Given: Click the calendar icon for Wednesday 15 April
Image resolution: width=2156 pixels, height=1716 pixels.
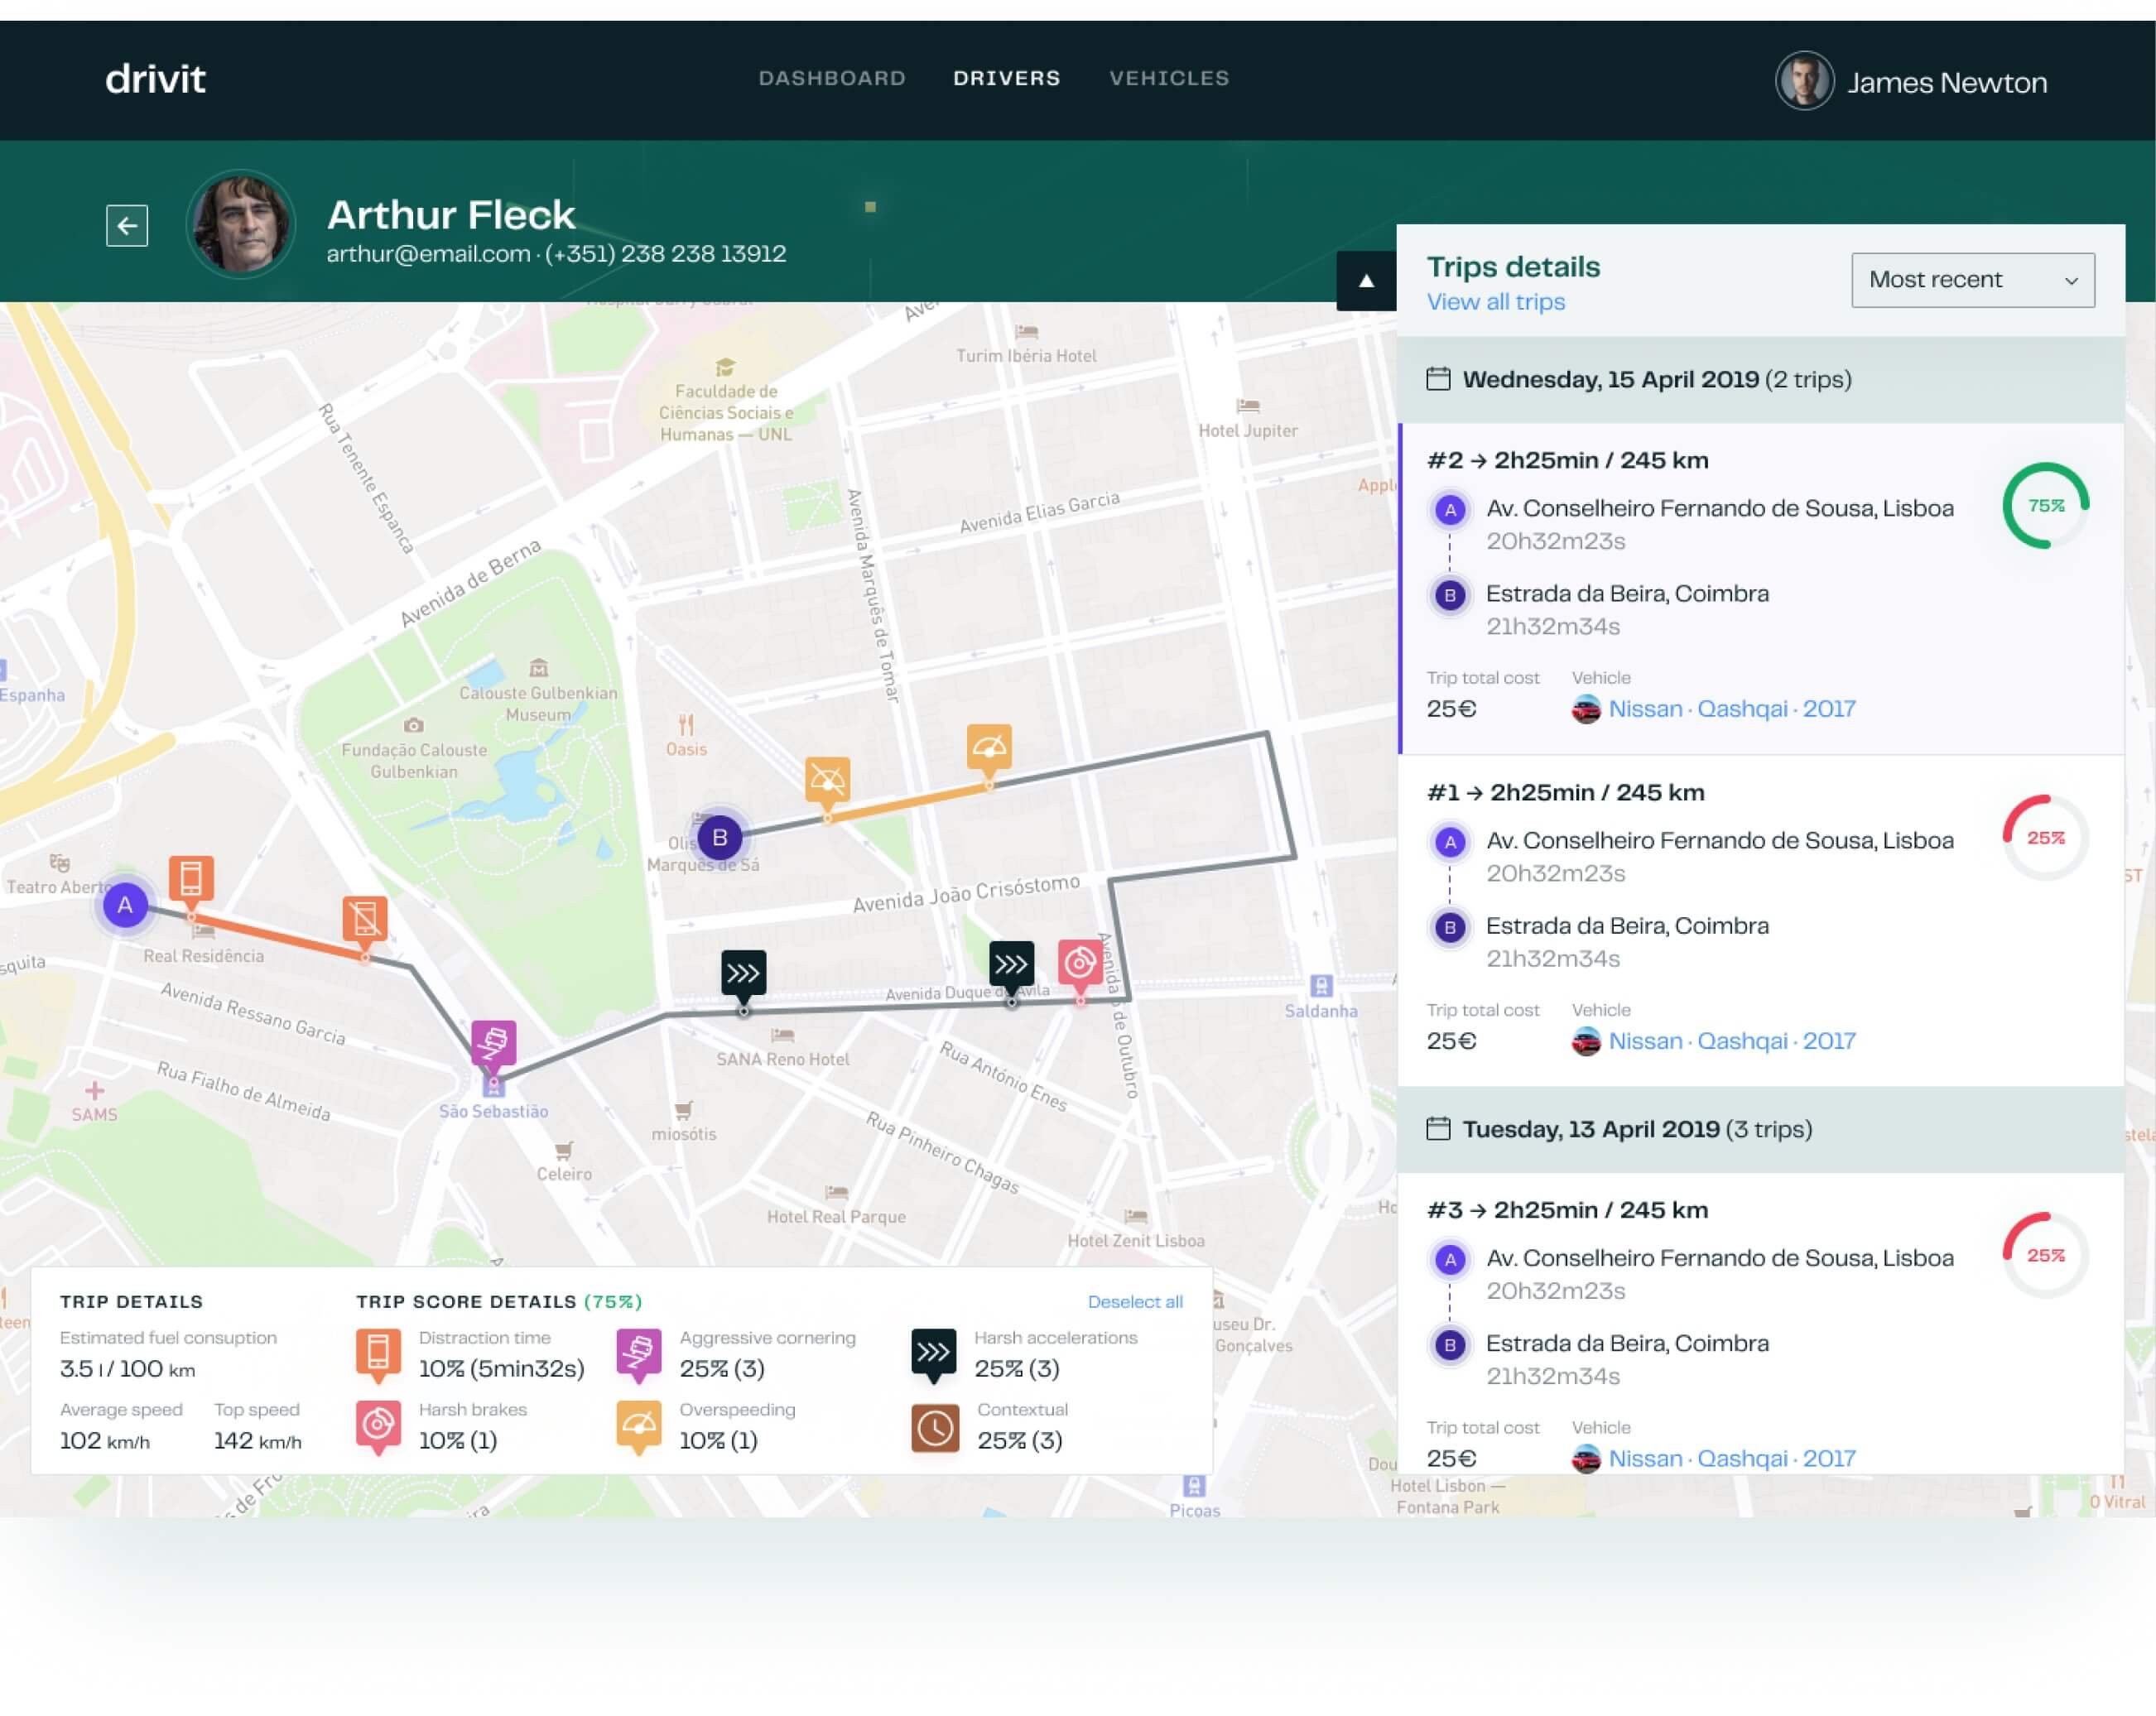Looking at the screenshot, I should coord(1438,379).
